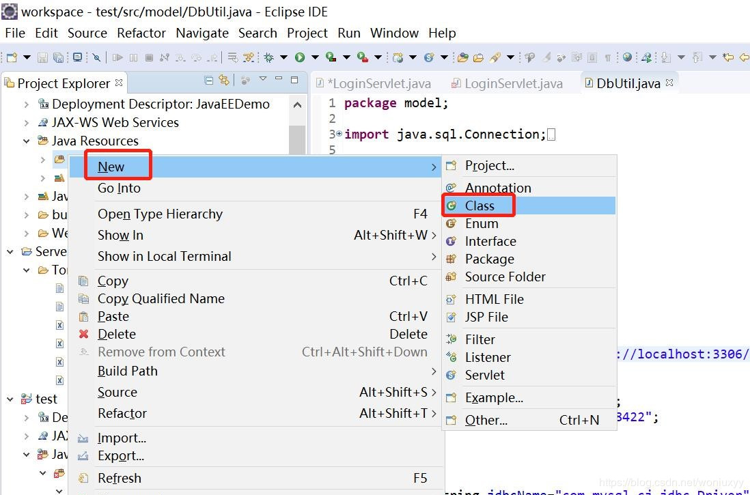Viewport: 750px width, 495px height.
Task: Select Open Type Hierarchy in context menu
Action: pos(256,214)
